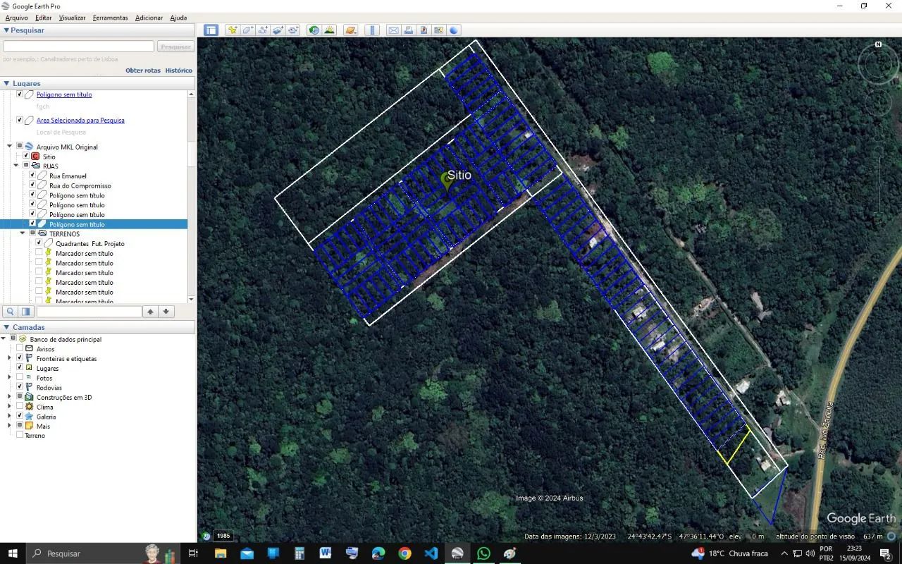Click the Record a Tour icon
Viewport: 902px width, 564px height.
[x=293, y=30]
